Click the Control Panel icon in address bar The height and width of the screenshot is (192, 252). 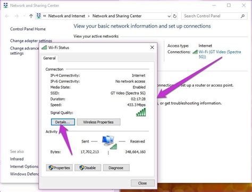click(x=39, y=16)
